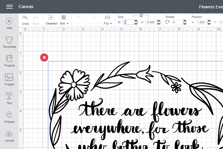The height and width of the screenshot is (149, 223).
Task: Click the Height input field
Action: pyautogui.click(x=151, y=22)
